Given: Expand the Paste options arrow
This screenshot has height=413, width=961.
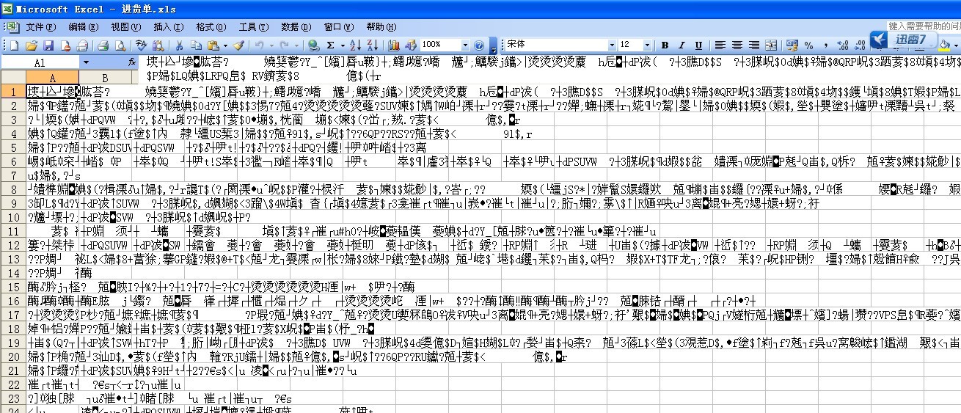Looking at the screenshot, I should click(x=225, y=45).
